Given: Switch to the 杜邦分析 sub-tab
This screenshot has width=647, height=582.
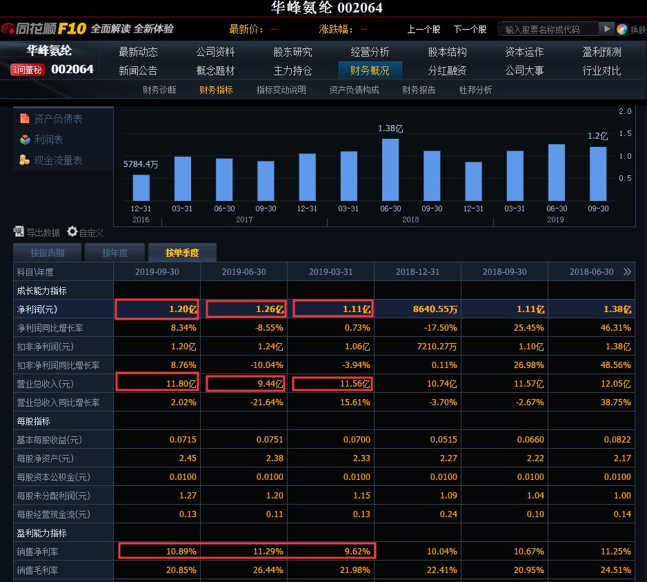Looking at the screenshot, I should coord(475,90).
